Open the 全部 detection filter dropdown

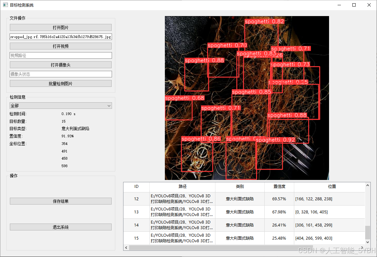(x=60, y=106)
